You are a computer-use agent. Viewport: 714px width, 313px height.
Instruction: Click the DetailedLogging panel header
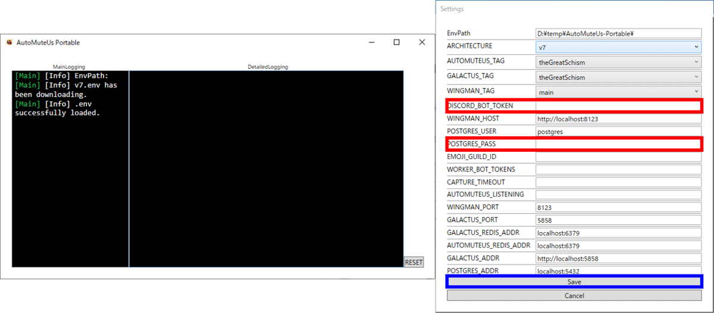pyautogui.click(x=268, y=67)
